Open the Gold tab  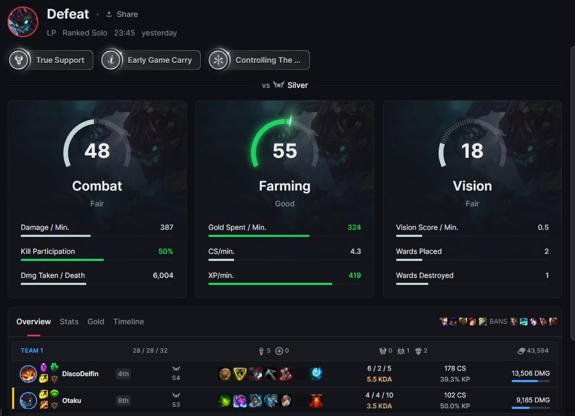(x=95, y=322)
